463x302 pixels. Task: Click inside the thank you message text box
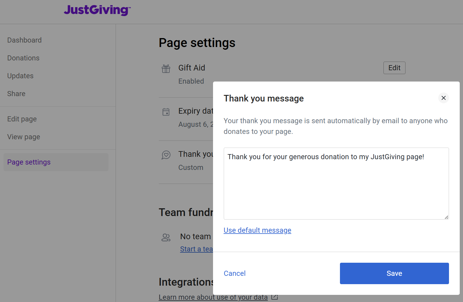[336, 184]
